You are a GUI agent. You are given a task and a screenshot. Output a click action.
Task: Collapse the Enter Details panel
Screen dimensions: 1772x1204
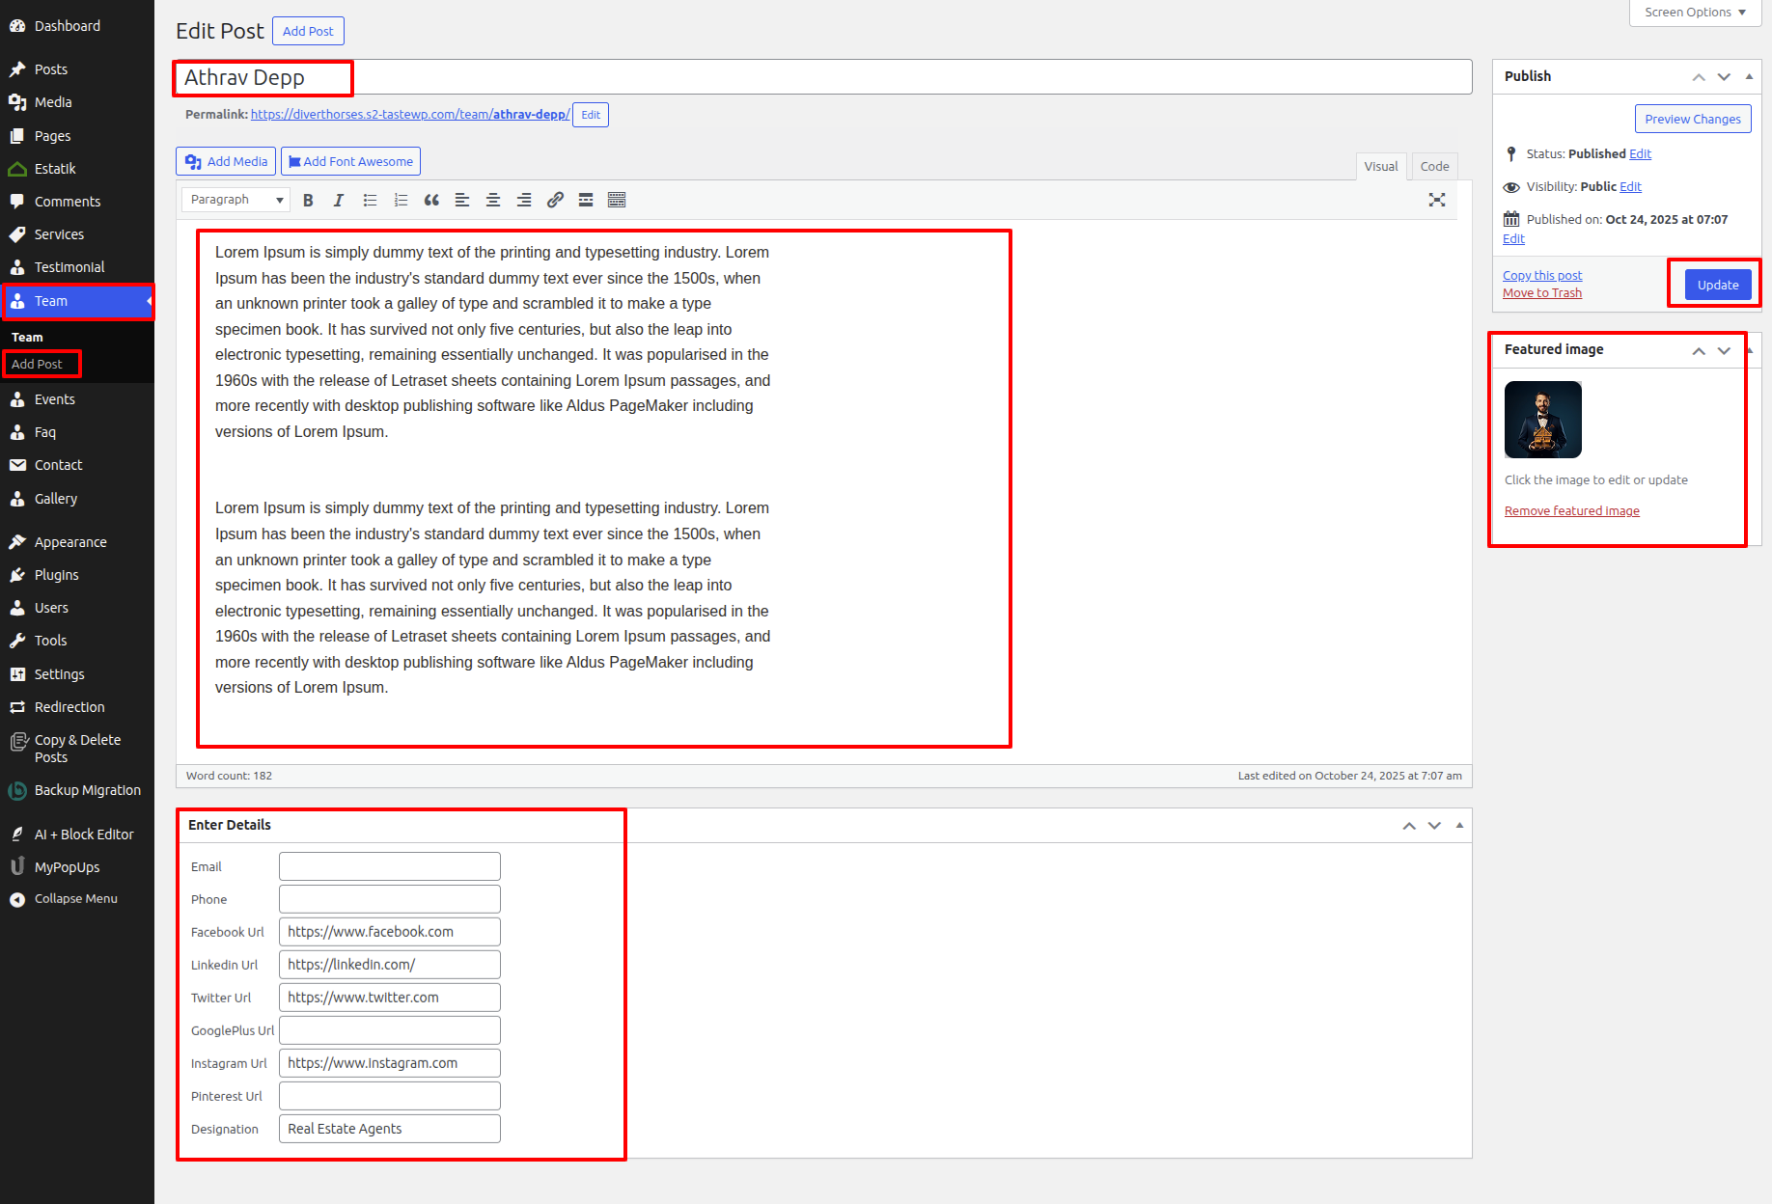tap(1459, 826)
